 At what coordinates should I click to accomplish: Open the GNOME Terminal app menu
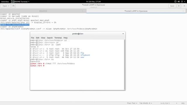point(21,2)
